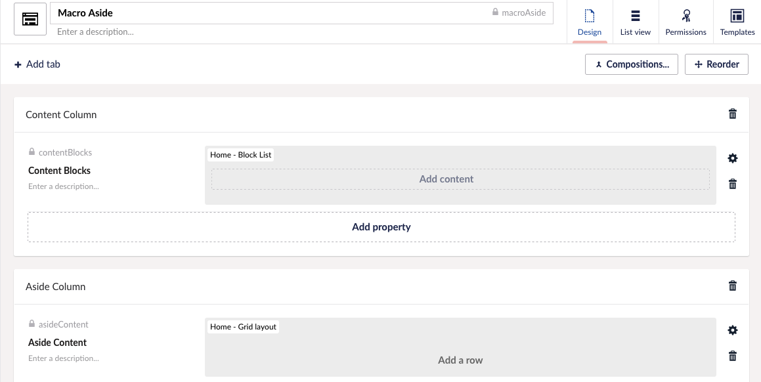
Task: Delete the Content Column group
Action: (x=733, y=114)
